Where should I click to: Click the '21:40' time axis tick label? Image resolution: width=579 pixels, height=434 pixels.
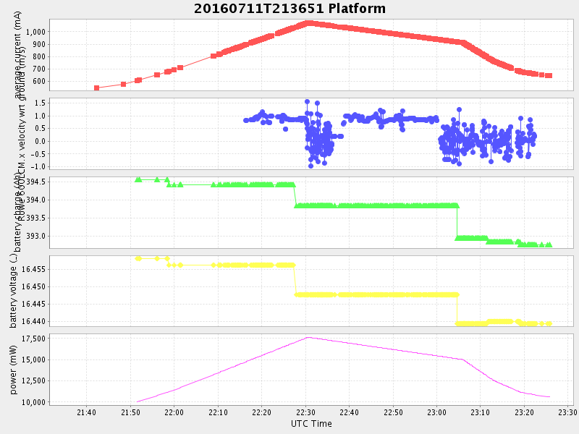pos(87,412)
